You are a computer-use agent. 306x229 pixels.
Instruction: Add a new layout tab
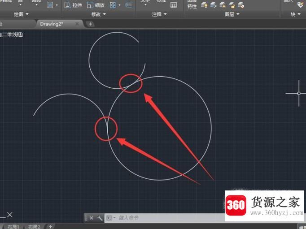click(50, 226)
